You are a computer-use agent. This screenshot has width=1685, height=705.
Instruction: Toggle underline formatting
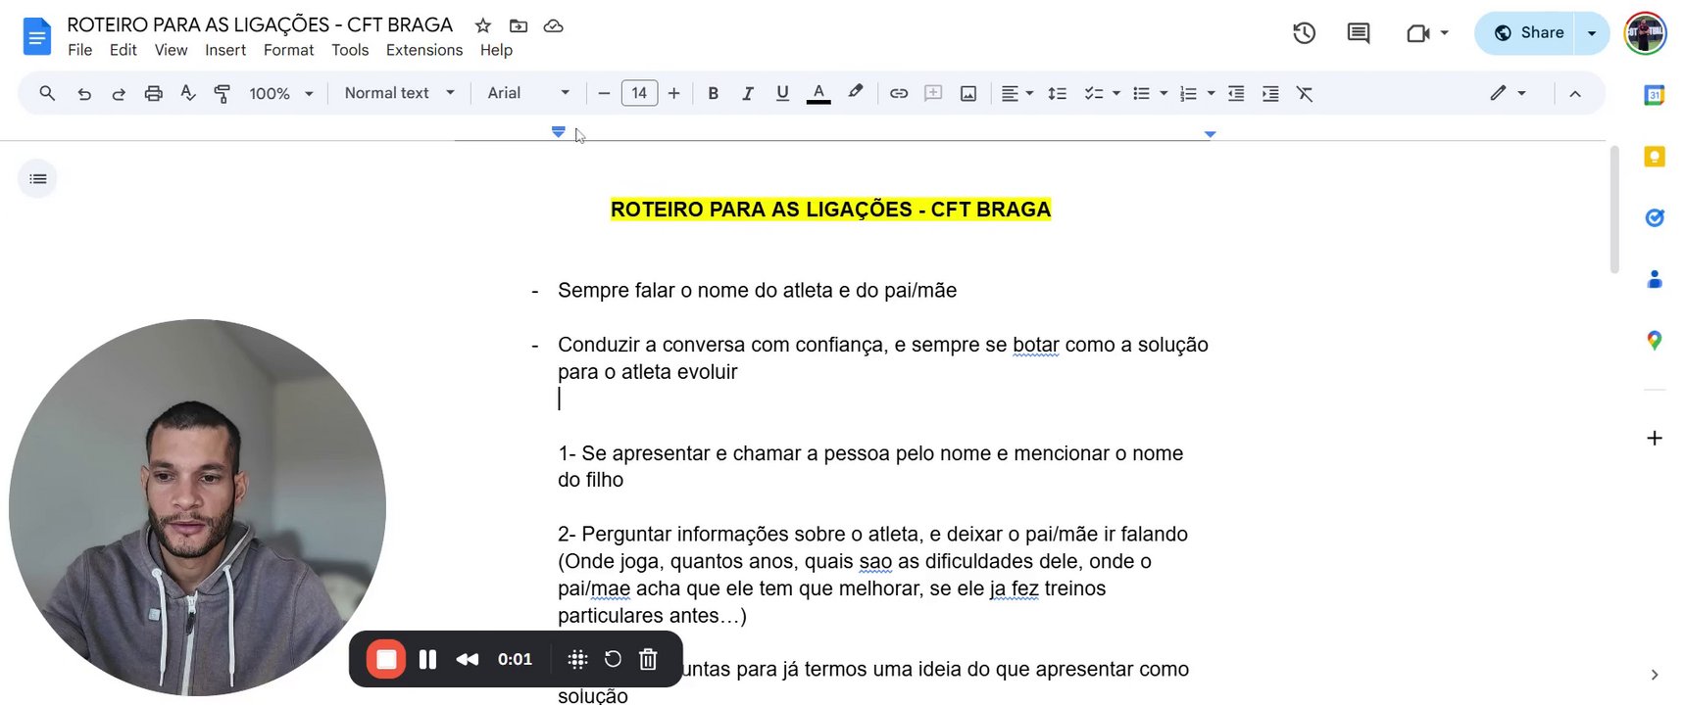click(x=782, y=94)
